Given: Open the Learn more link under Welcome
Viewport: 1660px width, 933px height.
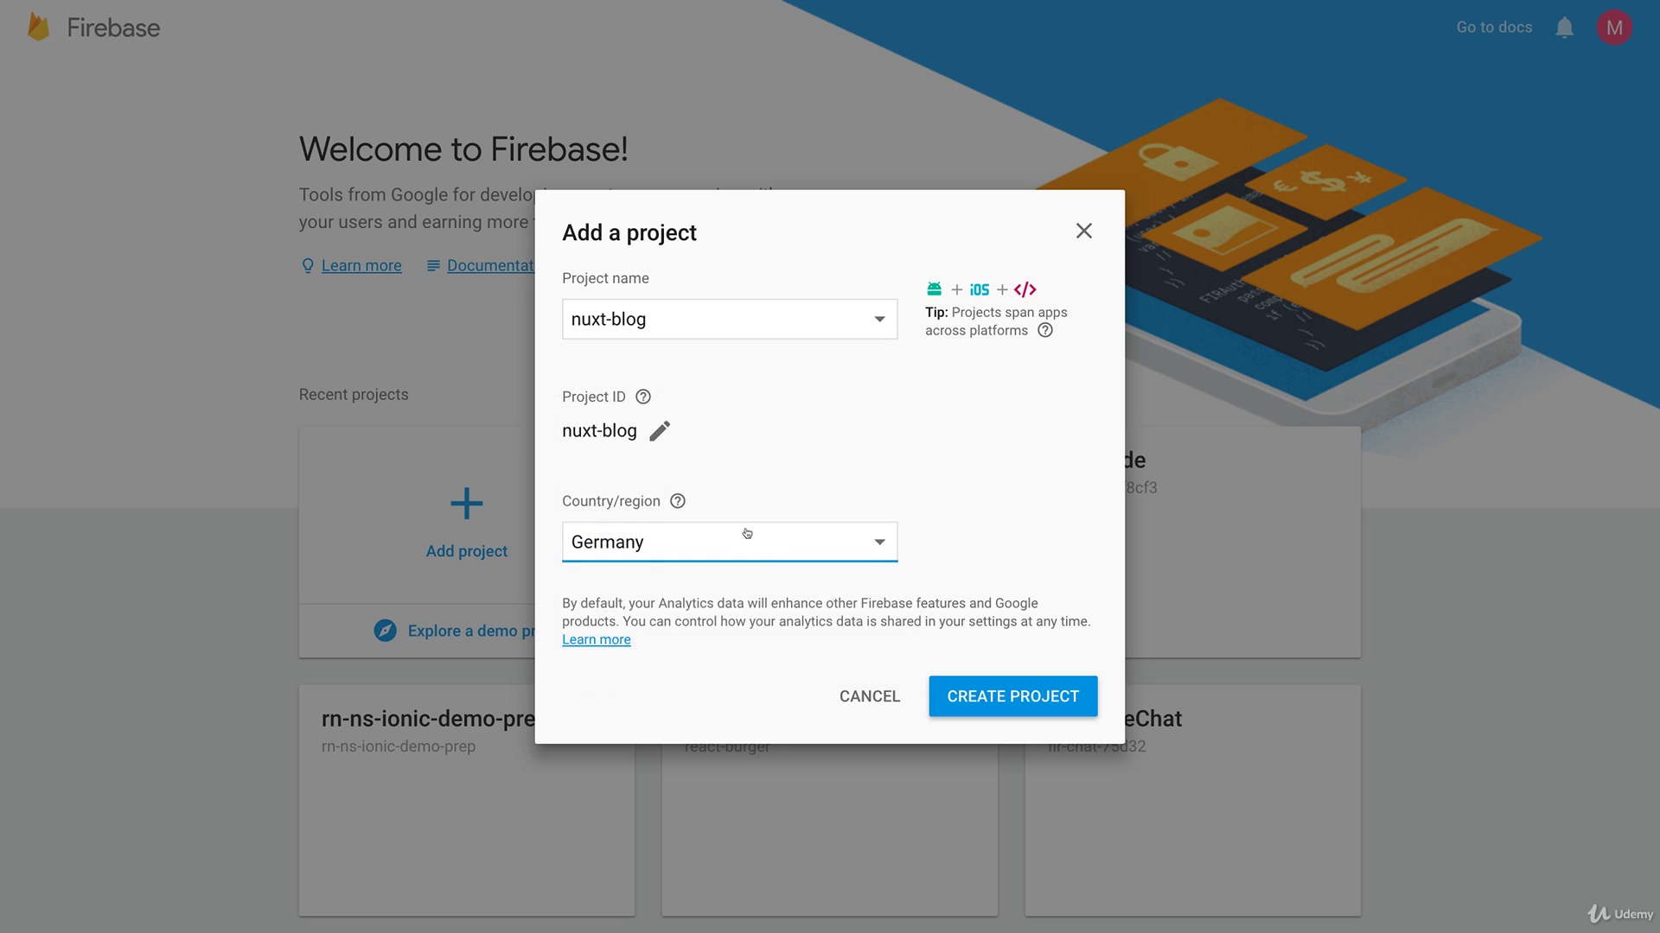Looking at the screenshot, I should (x=361, y=265).
